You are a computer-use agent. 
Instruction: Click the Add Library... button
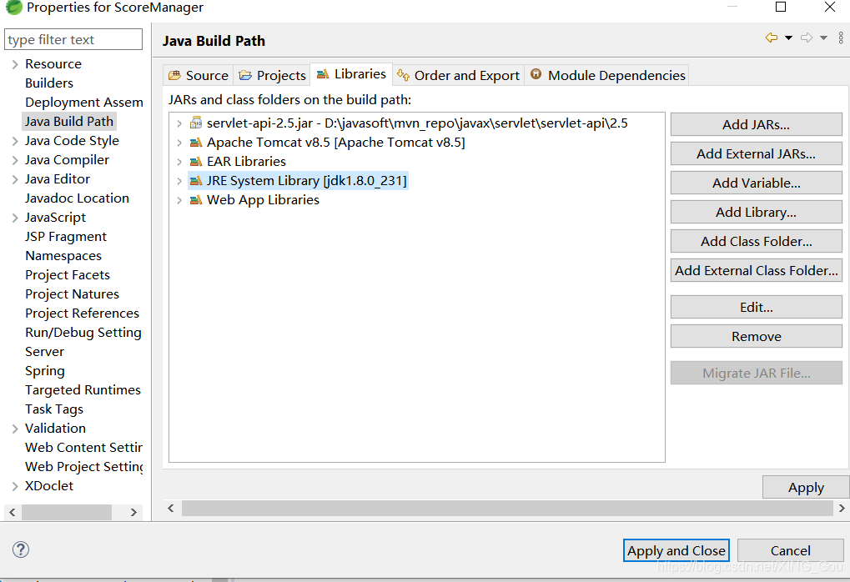pos(757,213)
